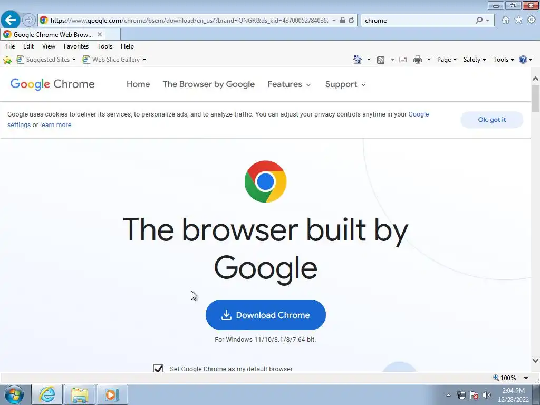Open the Help menu
The image size is (540, 405).
(x=127, y=46)
